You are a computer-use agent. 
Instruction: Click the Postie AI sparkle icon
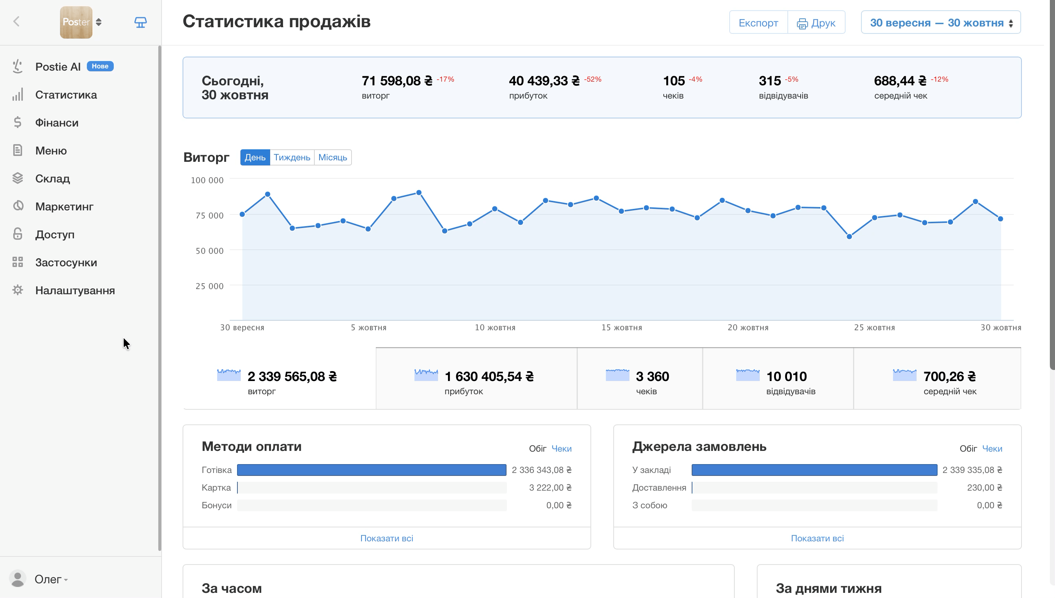click(x=18, y=67)
